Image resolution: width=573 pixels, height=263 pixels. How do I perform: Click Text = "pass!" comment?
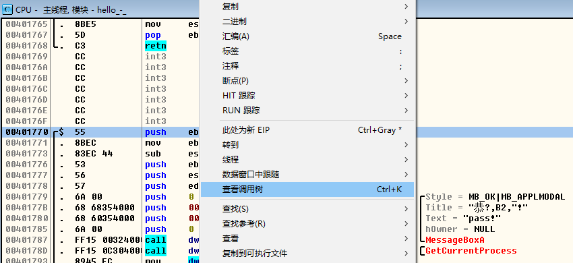(x=463, y=218)
